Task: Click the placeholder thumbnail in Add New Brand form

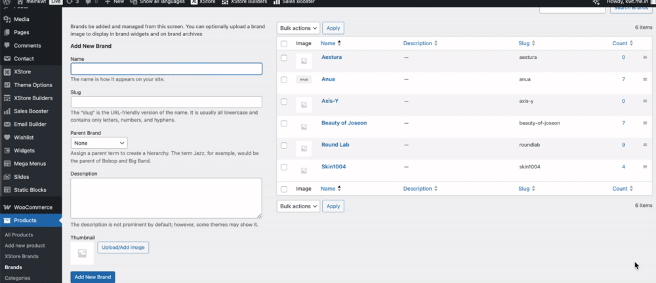Action: pyautogui.click(x=82, y=253)
